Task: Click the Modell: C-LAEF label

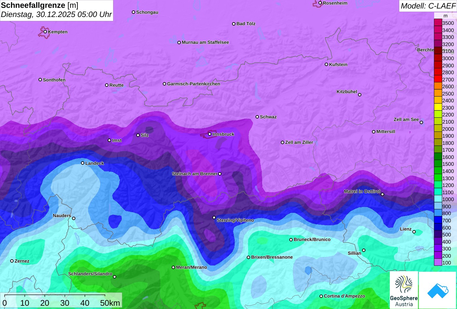Action: click(428, 6)
